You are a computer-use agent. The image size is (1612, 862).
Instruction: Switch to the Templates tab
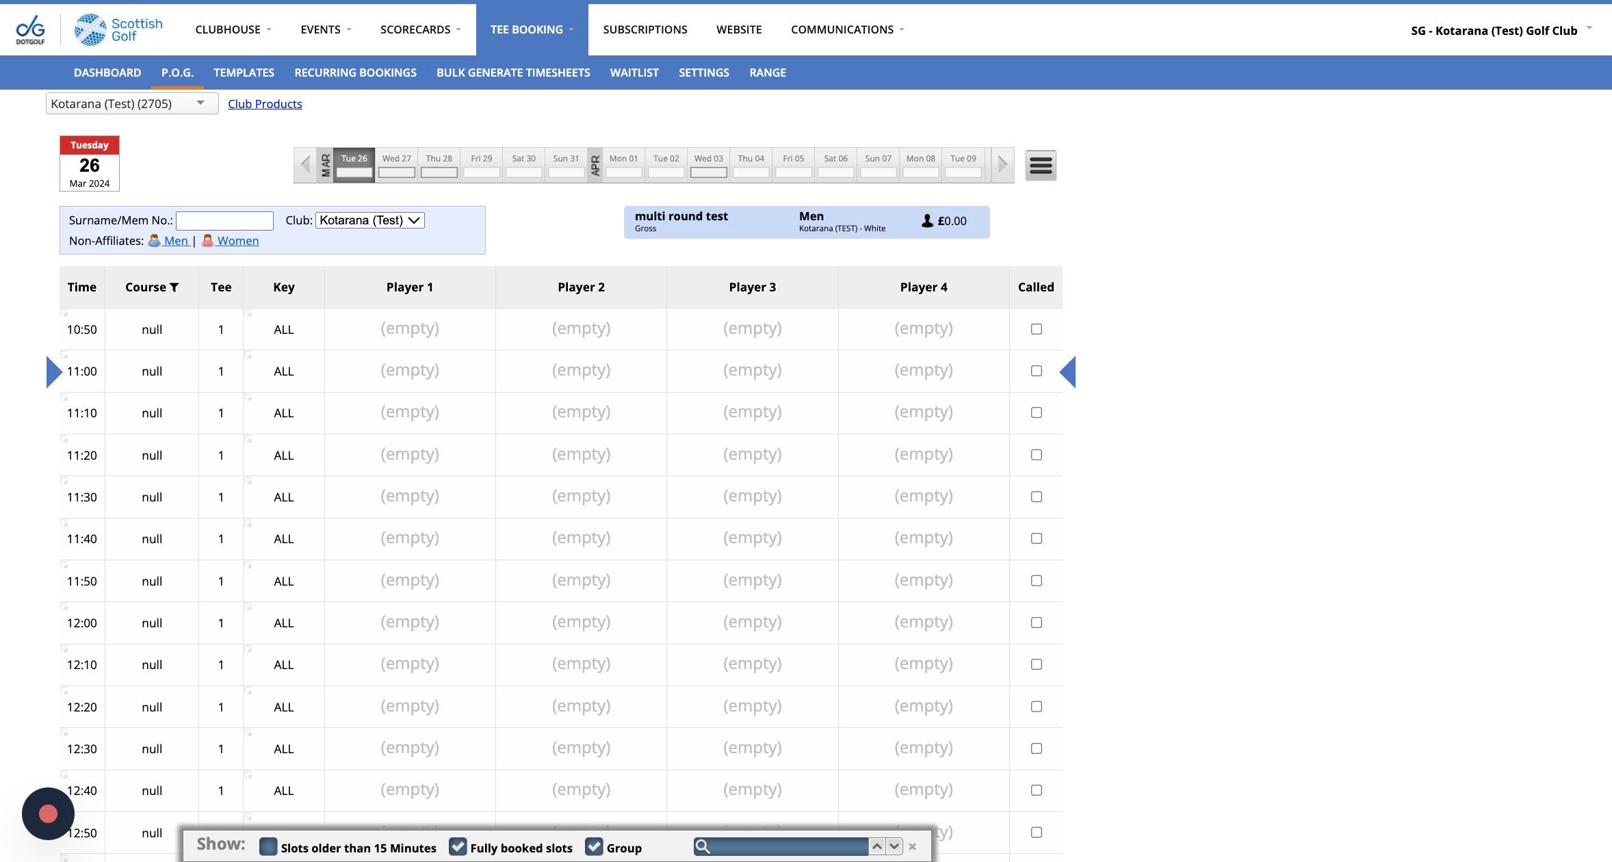244,73
